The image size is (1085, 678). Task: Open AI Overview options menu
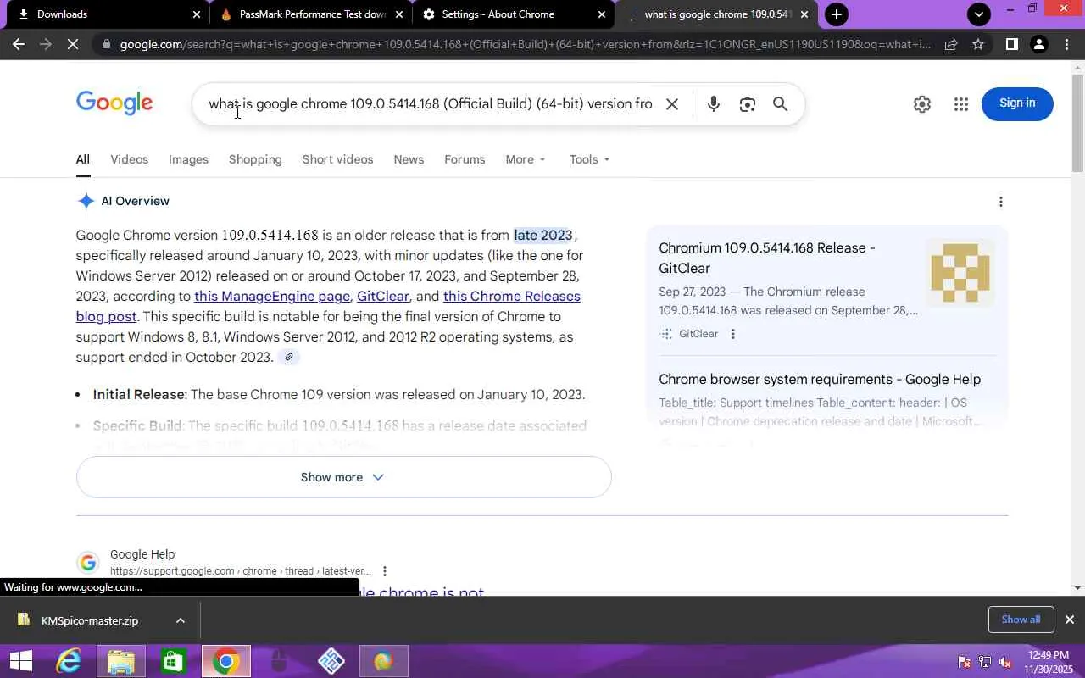point(1001,202)
